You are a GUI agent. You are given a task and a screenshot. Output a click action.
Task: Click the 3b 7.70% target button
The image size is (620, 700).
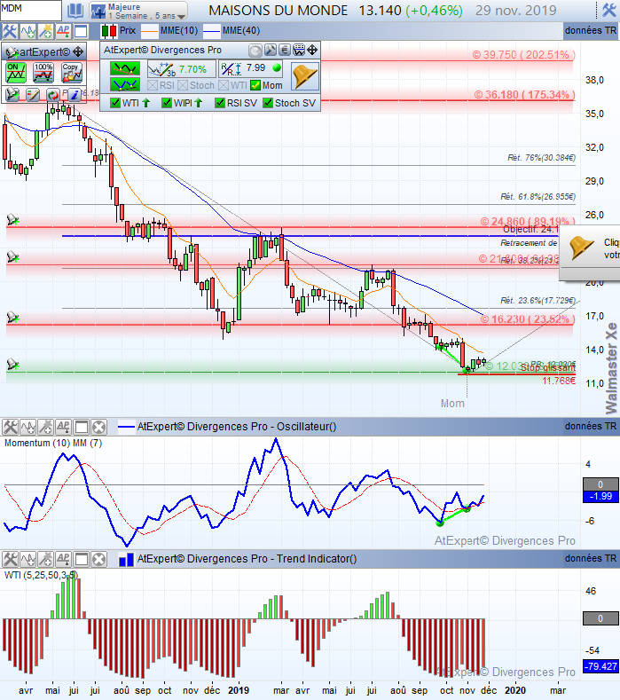181,69
